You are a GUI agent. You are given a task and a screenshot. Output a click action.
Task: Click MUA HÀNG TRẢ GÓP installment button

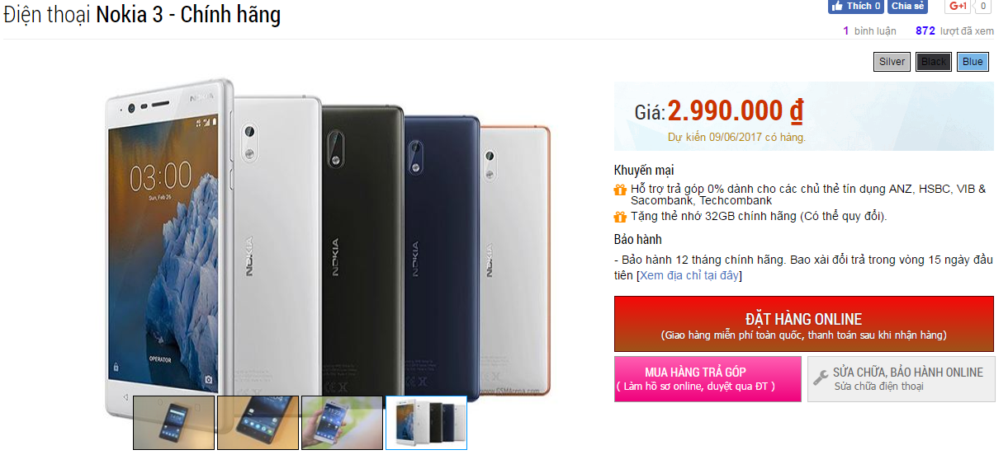click(707, 378)
